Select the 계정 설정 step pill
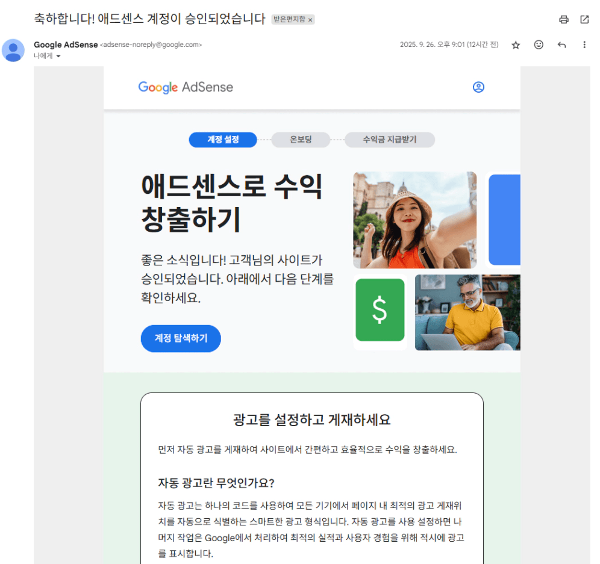 coord(223,140)
